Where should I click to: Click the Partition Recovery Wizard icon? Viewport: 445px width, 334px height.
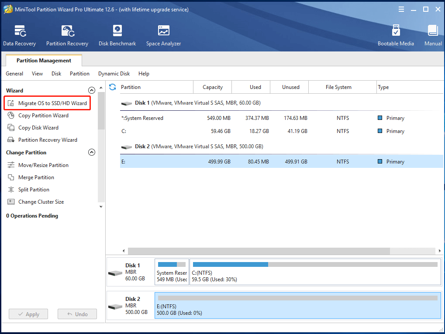click(x=11, y=140)
